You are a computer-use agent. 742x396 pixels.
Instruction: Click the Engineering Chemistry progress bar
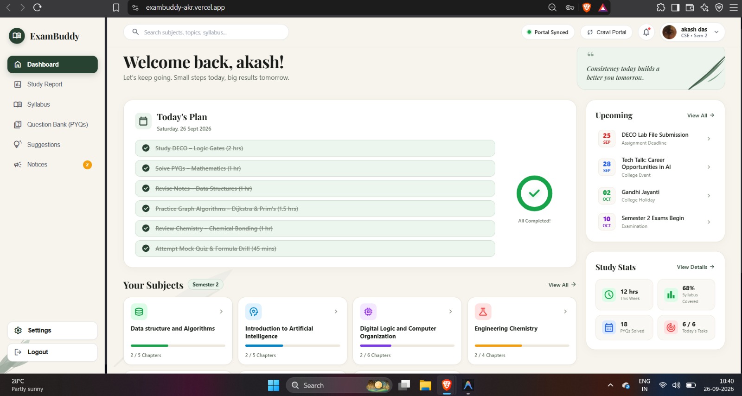point(522,345)
